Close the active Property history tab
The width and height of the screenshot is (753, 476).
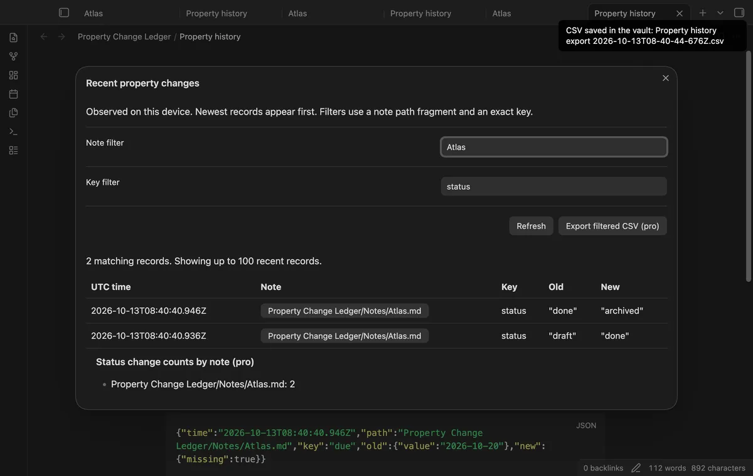(x=680, y=13)
